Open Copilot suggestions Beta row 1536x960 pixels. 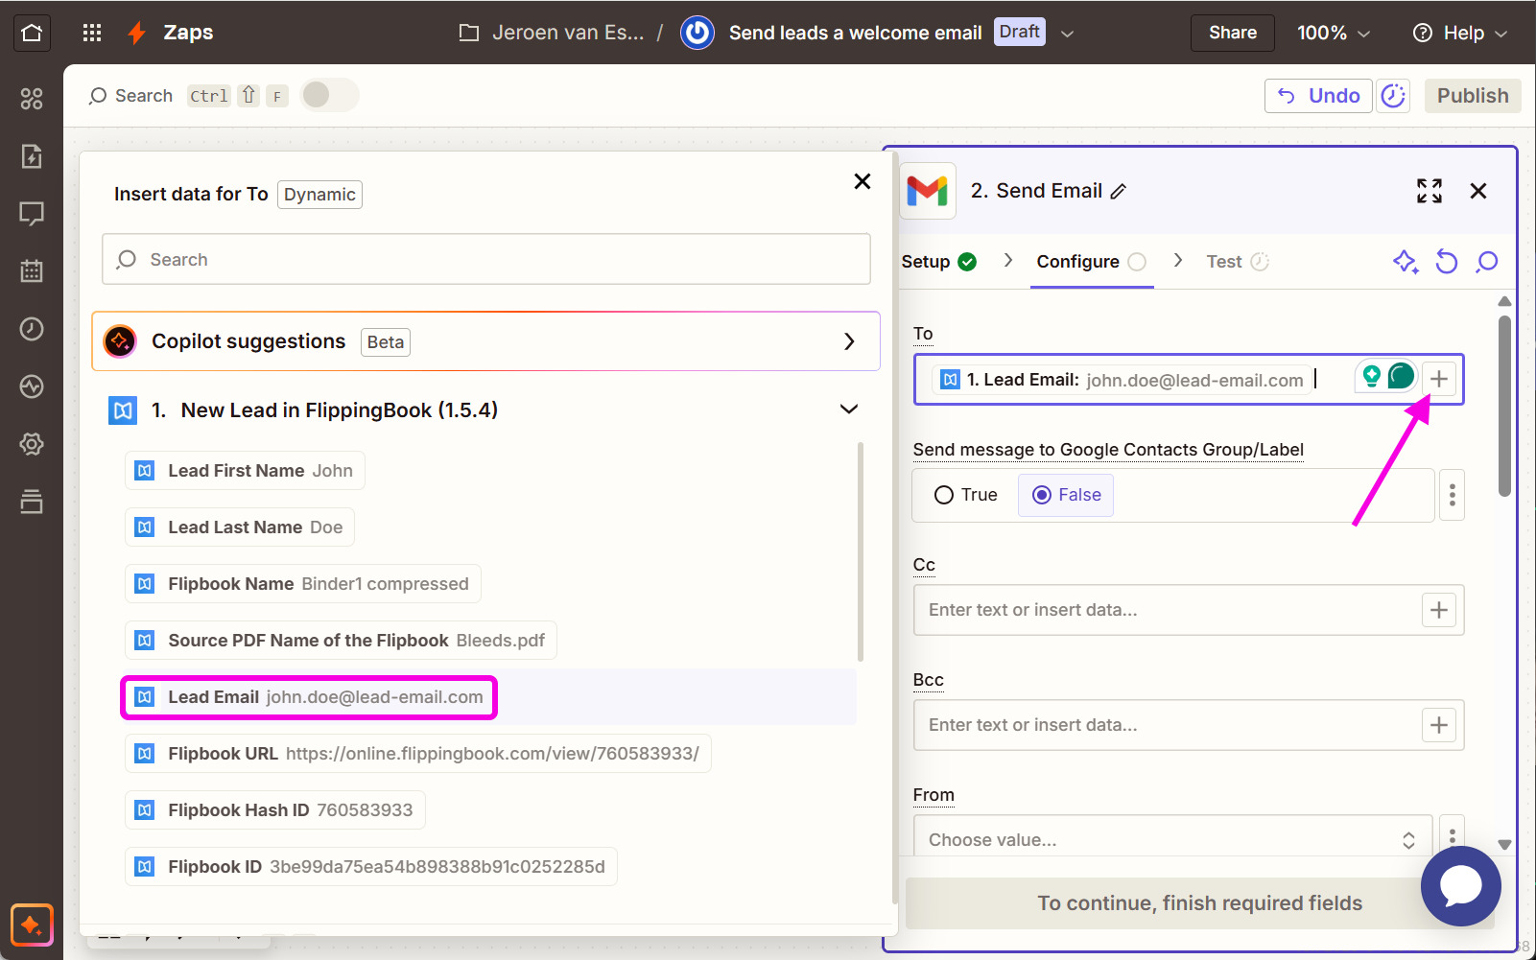pos(486,341)
